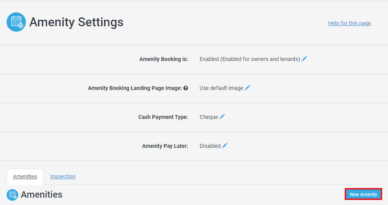The width and height of the screenshot is (388, 205).
Task: Click the 'Amenity Pay Later:' label
Action: tap(165, 146)
